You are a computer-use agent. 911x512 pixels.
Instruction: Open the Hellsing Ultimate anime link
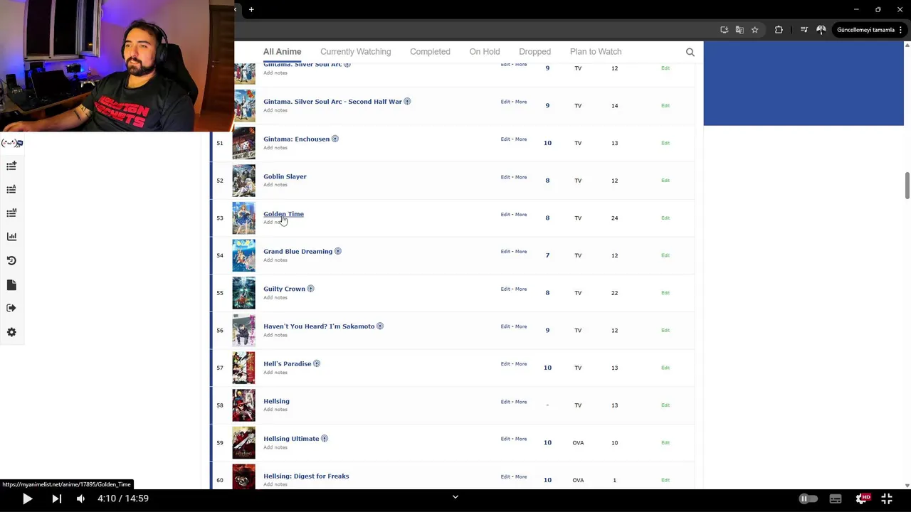(x=291, y=439)
